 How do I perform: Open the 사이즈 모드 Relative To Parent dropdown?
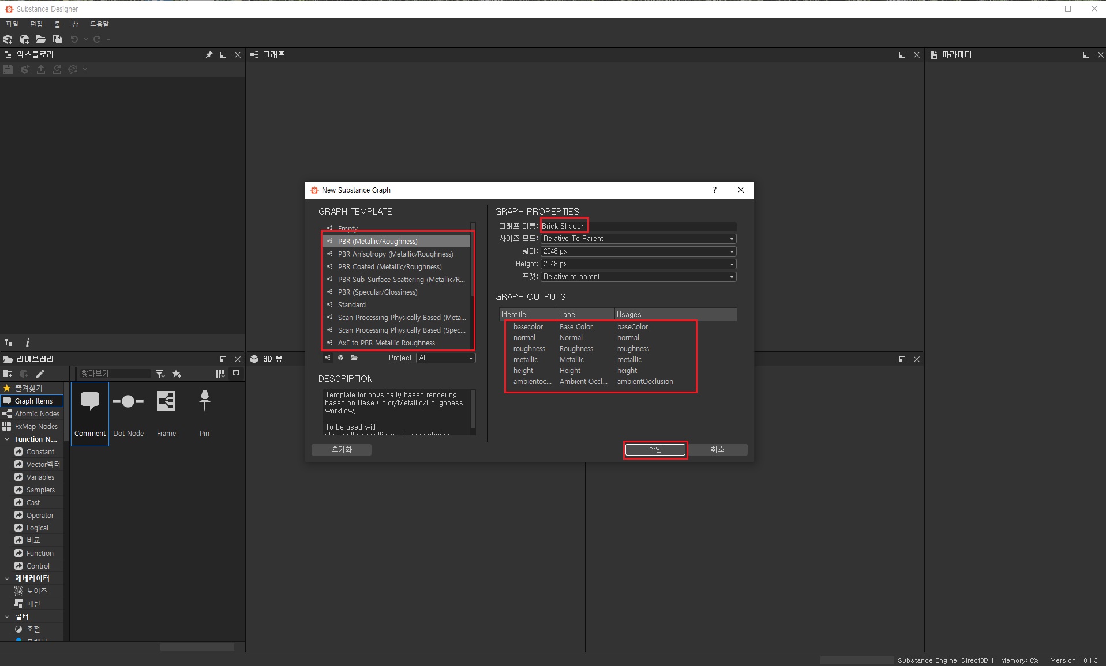(638, 239)
